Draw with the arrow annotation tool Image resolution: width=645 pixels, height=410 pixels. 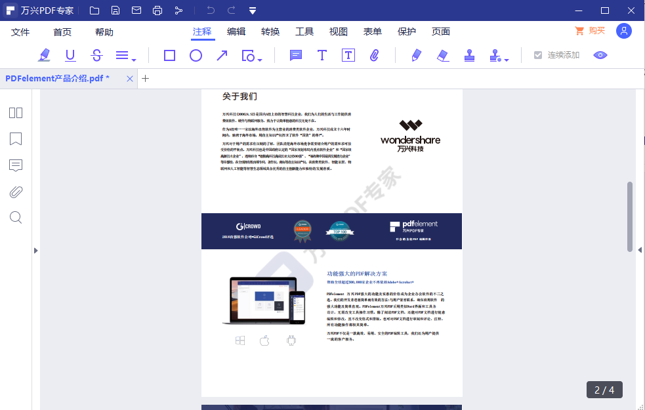point(222,56)
